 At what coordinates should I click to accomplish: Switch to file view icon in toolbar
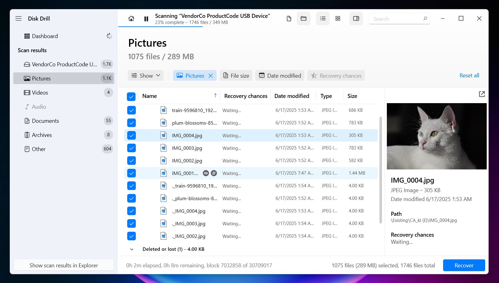coord(289,19)
